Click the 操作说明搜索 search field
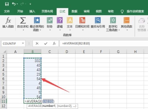Image resolution: width=148 pixels, height=109 pixels. 135,12
